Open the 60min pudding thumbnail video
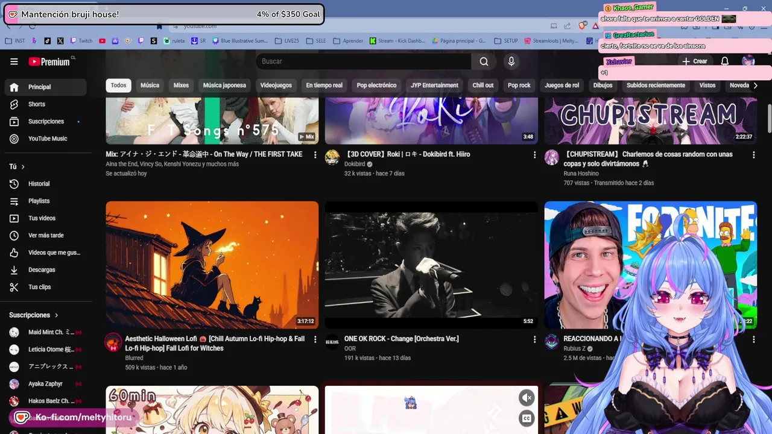This screenshot has height=434, width=772. point(212,410)
